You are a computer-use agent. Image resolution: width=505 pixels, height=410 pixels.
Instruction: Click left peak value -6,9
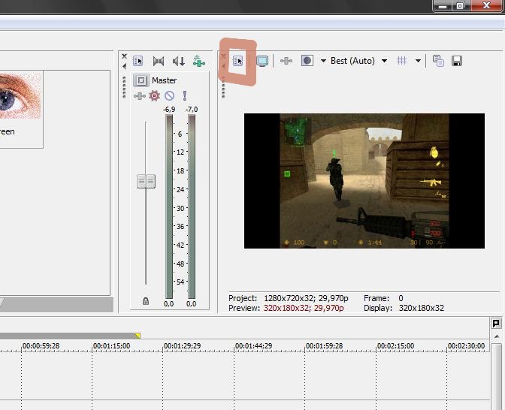pos(169,110)
